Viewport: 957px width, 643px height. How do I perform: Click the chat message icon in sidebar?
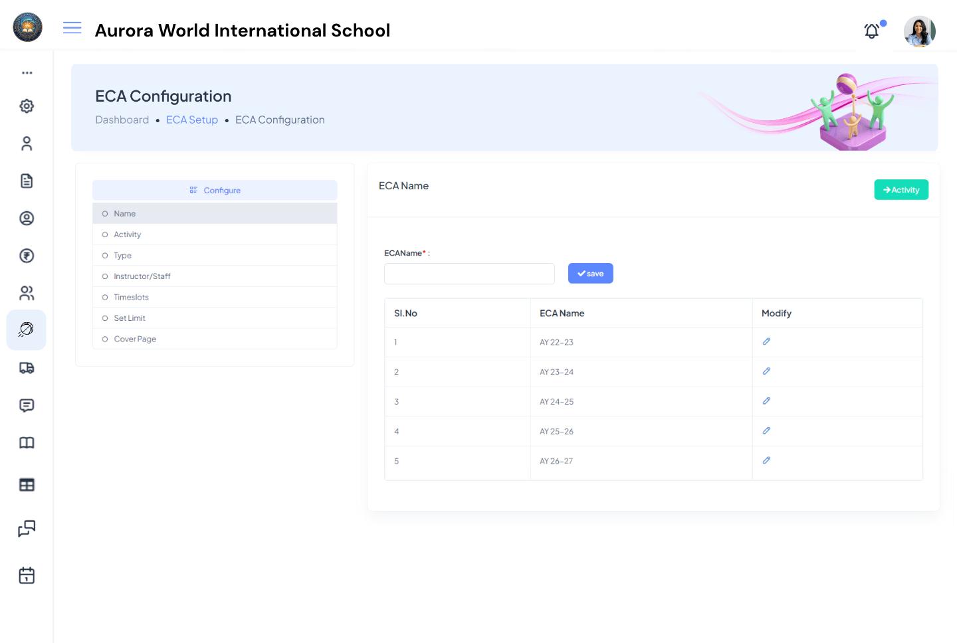[27, 405]
